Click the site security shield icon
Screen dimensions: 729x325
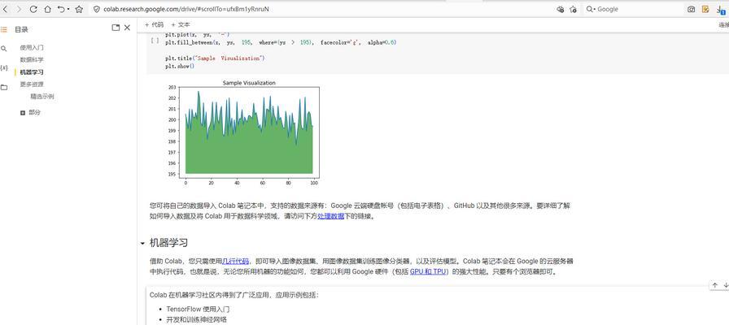[97, 9]
